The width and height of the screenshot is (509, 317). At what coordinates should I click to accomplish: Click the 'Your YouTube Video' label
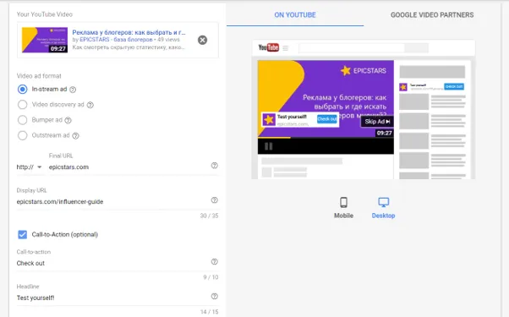(x=45, y=14)
